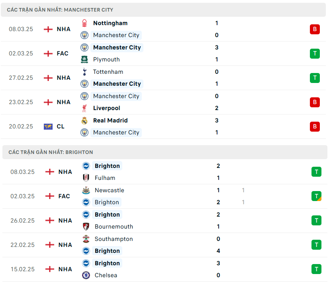Click the England flag beside 15.02.25 NHA
This screenshot has width=331, height=286.
coord(50,269)
